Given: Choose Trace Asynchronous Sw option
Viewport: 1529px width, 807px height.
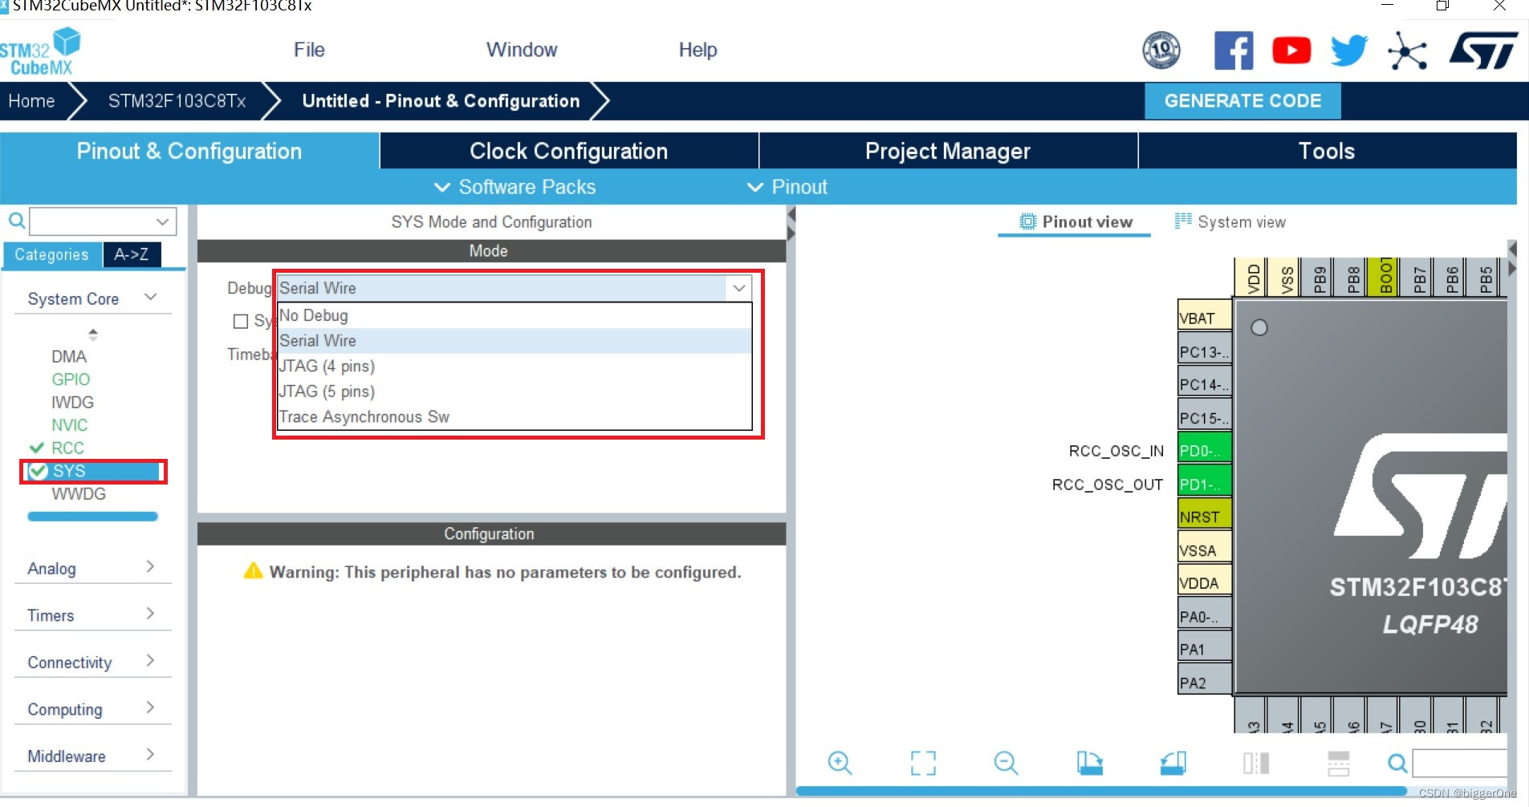Looking at the screenshot, I should [x=514, y=416].
